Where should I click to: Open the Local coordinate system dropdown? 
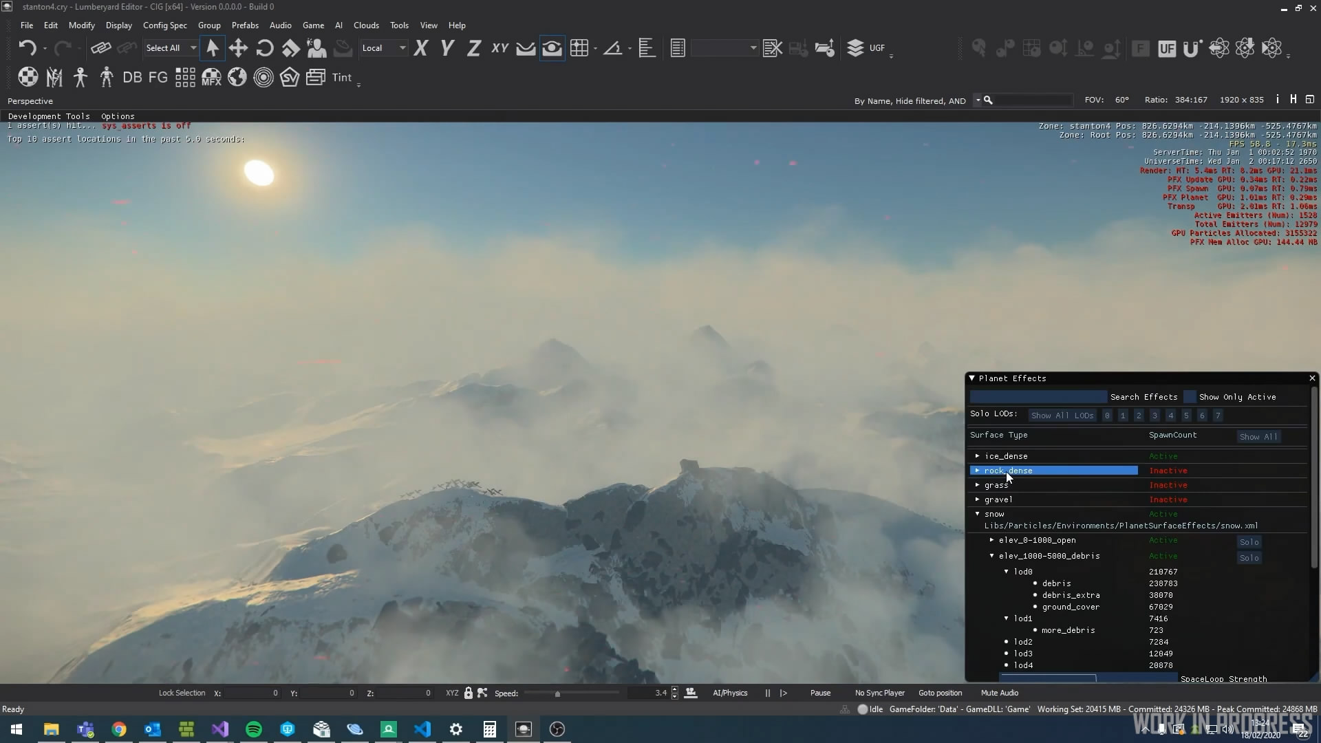pos(384,48)
